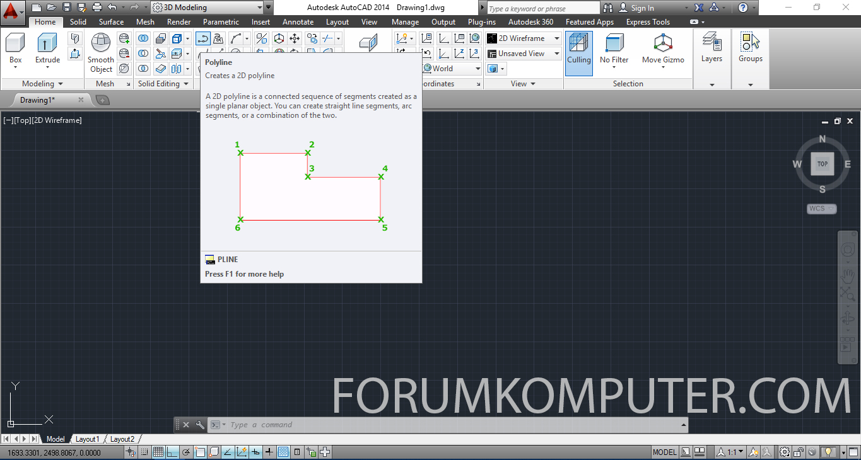Click the Open file folder icon
Screen dimensions: 861x460
(x=52, y=8)
